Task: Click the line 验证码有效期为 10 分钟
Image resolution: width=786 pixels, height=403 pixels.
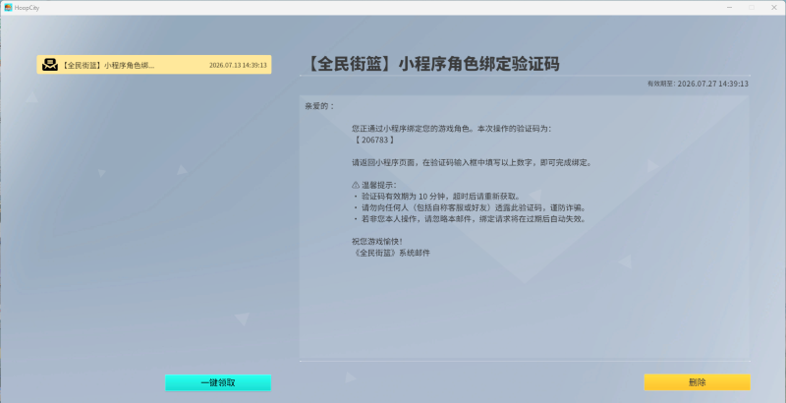Action: click(x=437, y=196)
